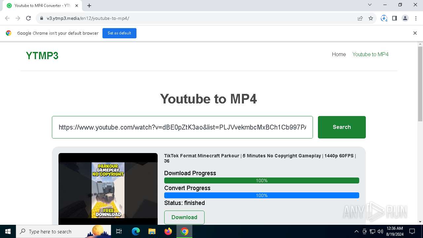Click the taskbar search box

(63, 231)
